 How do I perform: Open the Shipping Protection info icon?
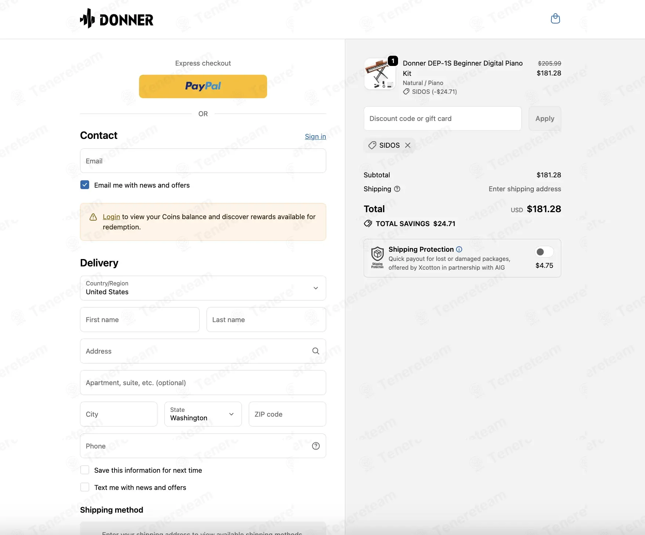coord(459,250)
